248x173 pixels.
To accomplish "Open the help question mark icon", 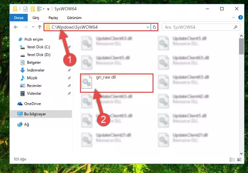I will tap(240, 17).
